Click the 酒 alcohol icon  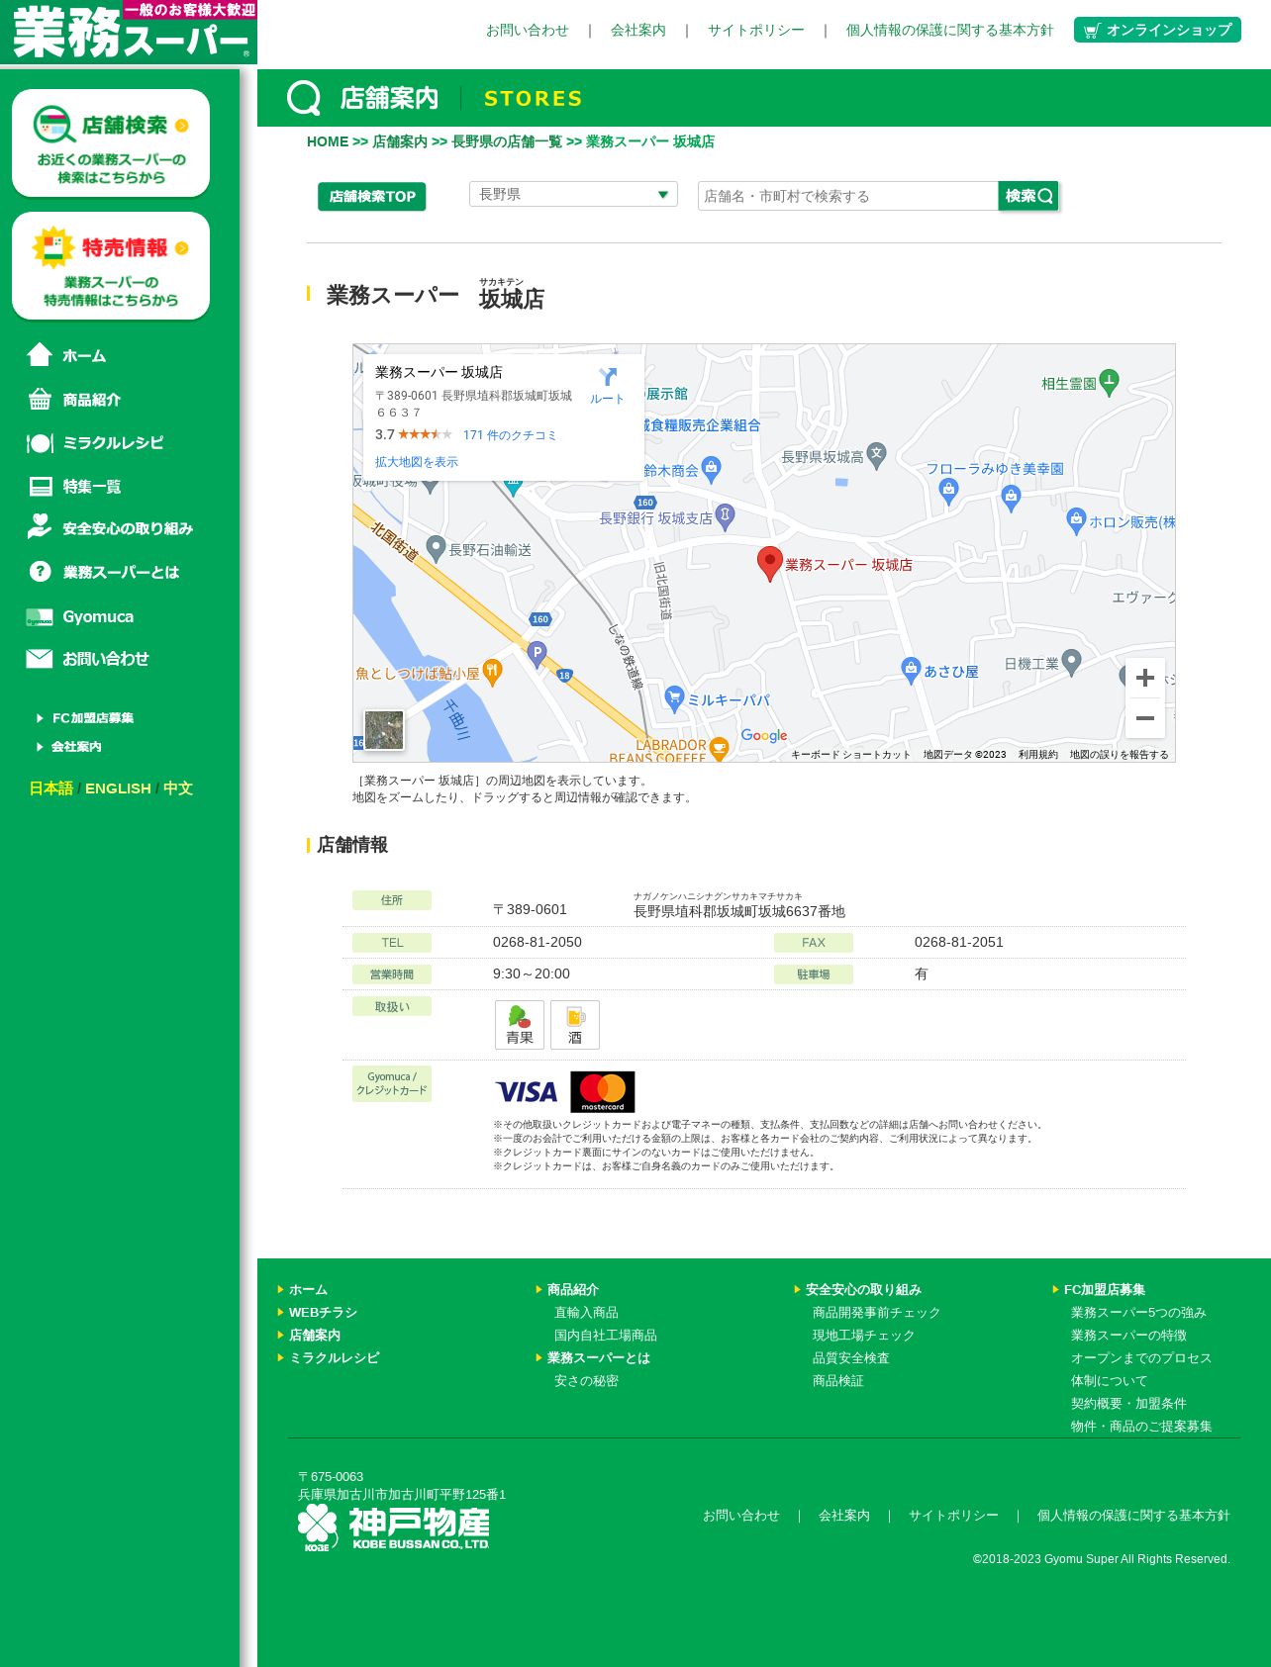[x=575, y=1025]
